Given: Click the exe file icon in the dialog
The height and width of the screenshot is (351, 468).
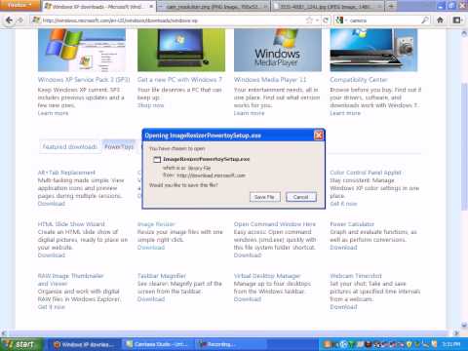Looking at the screenshot, I should [157, 159].
